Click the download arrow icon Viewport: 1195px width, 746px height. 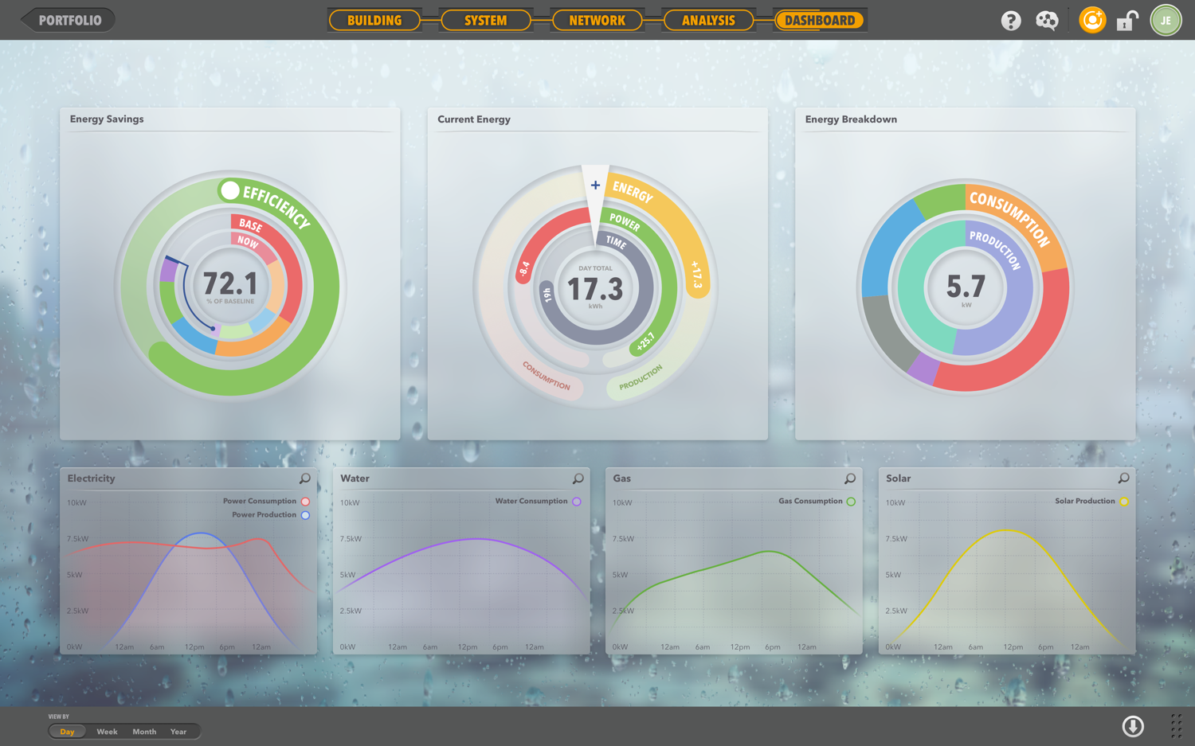click(1133, 725)
